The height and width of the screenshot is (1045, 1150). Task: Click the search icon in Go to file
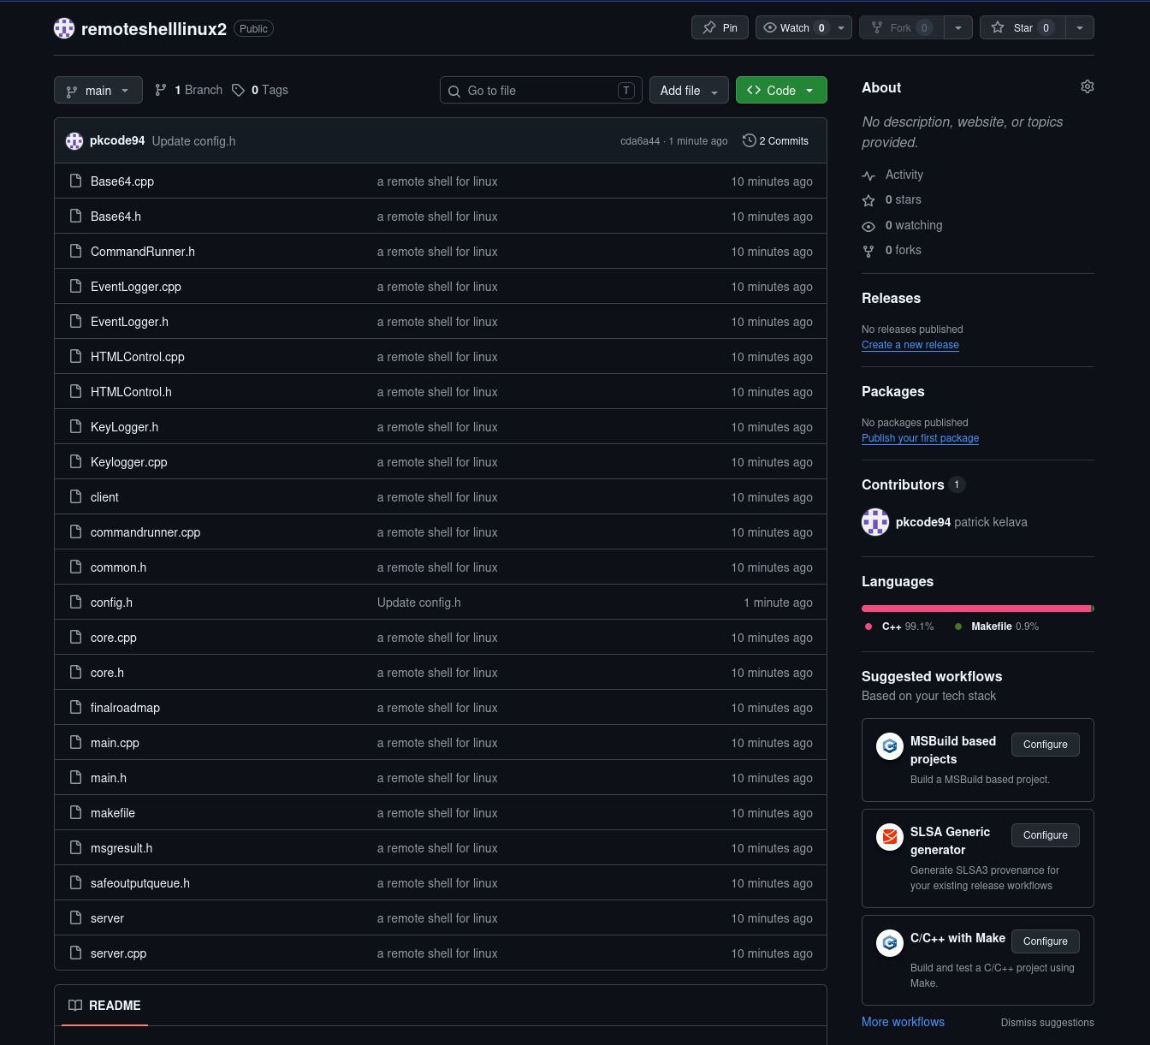click(x=454, y=91)
